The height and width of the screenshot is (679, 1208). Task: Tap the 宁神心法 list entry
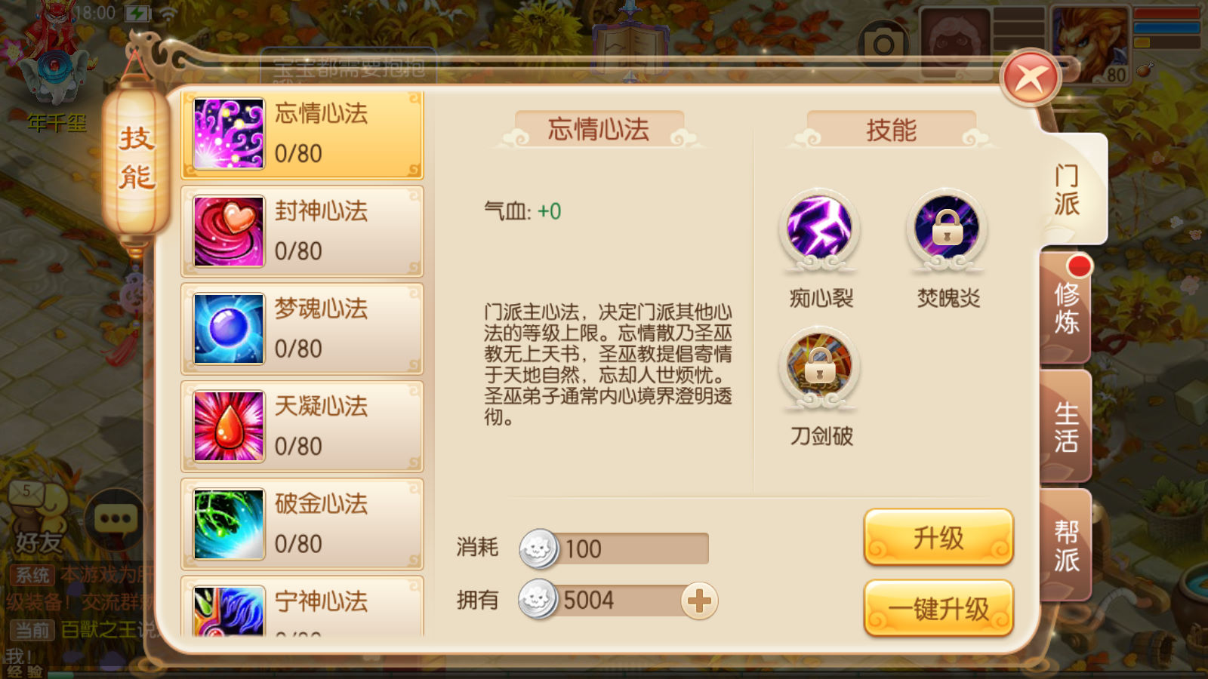click(x=302, y=607)
